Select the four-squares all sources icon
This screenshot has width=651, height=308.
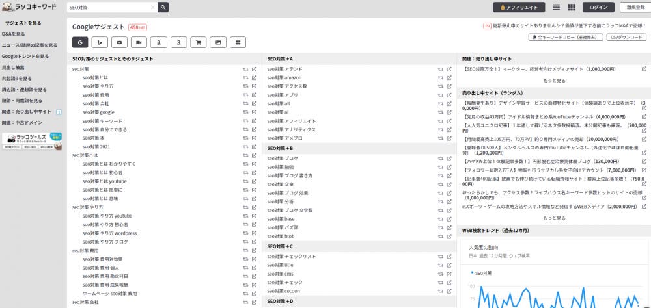click(238, 42)
